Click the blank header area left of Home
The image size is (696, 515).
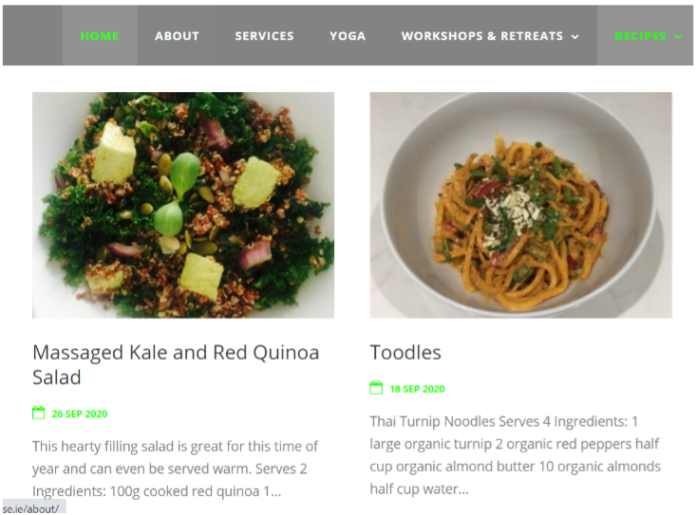click(33, 36)
